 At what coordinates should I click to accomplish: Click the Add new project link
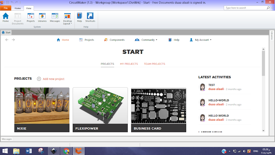pos(53,79)
